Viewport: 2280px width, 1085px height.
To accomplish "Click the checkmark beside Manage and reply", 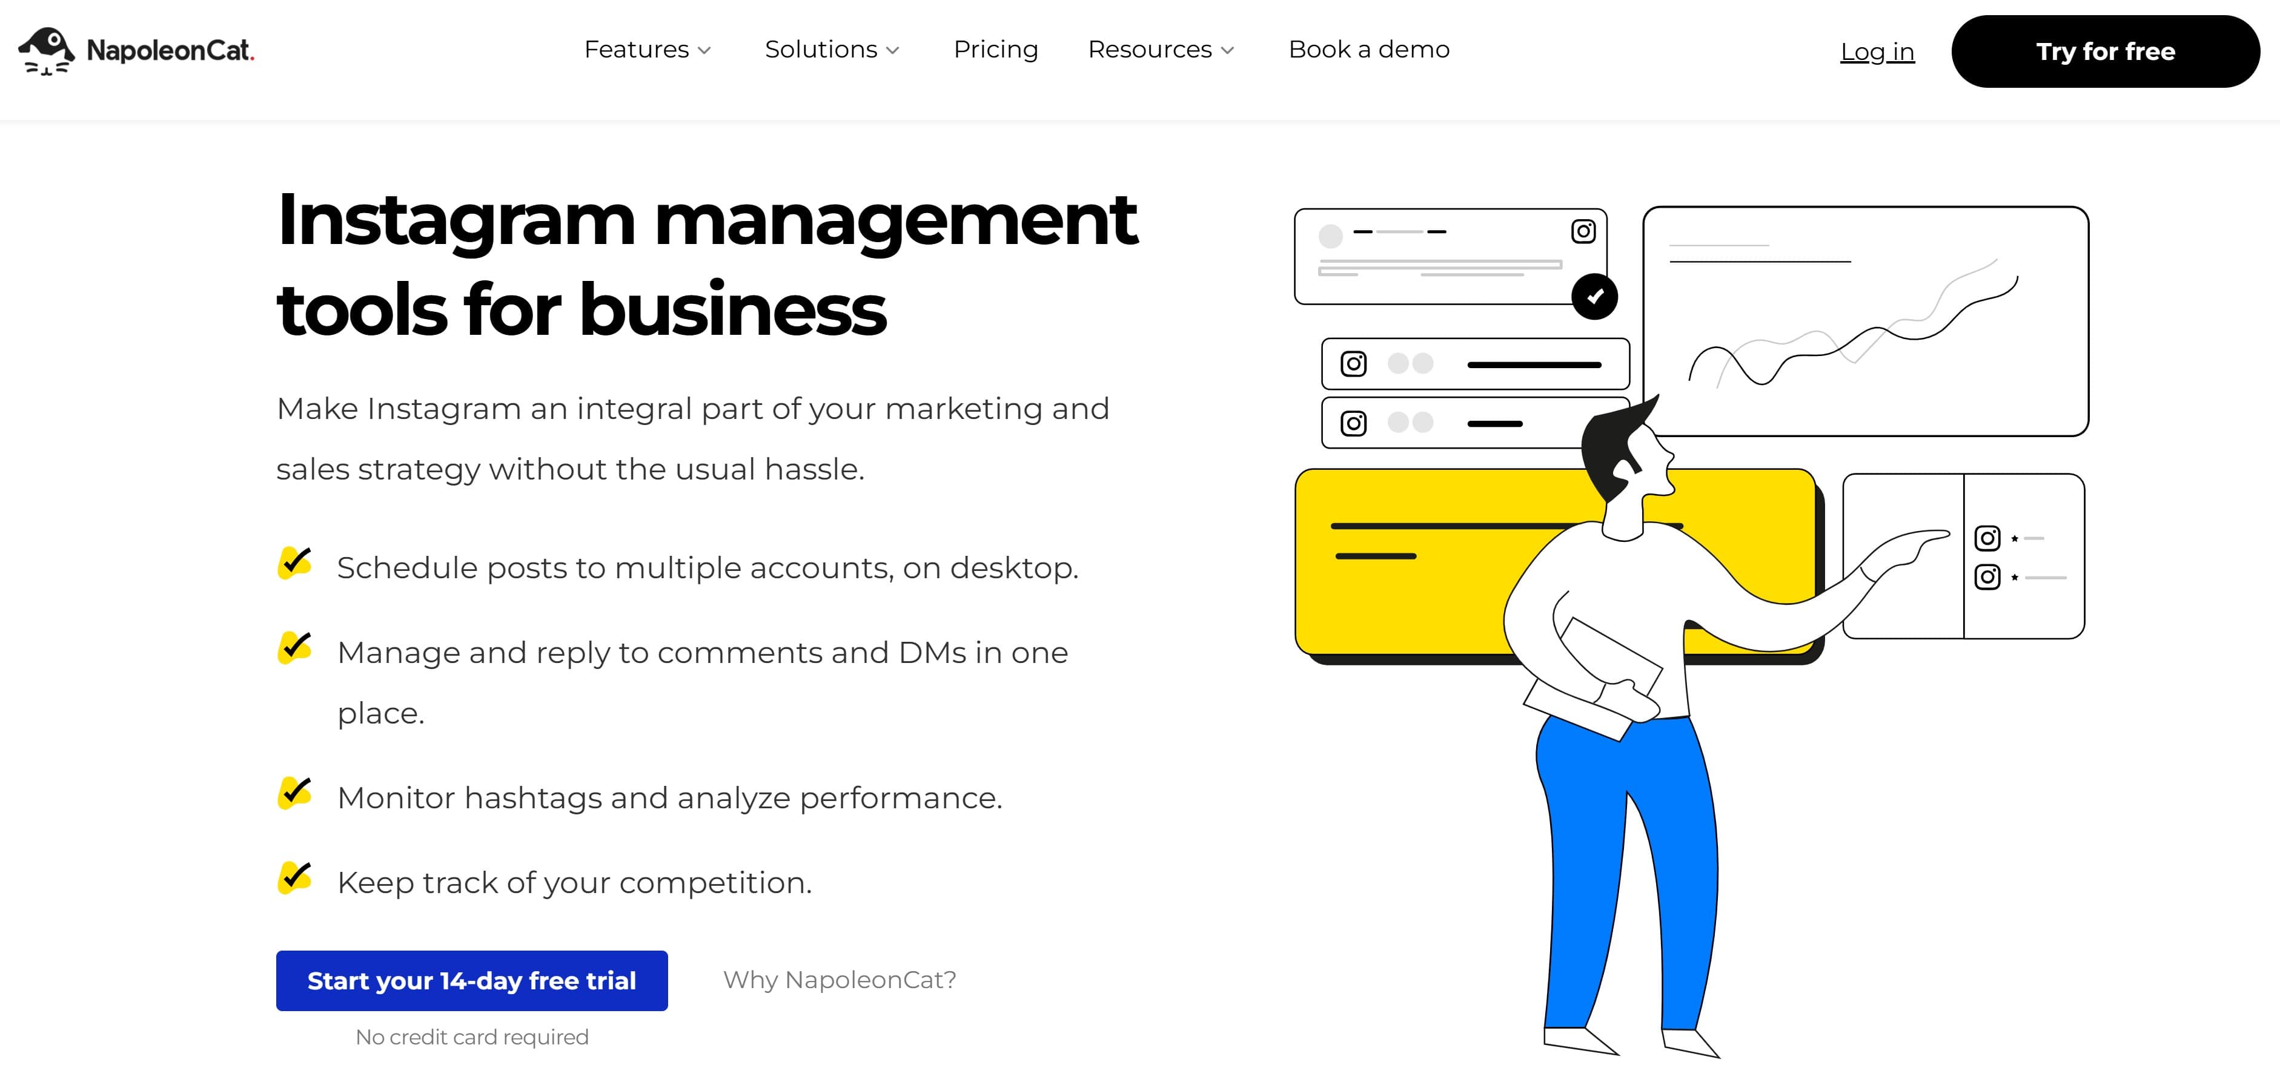I will 295,648.
